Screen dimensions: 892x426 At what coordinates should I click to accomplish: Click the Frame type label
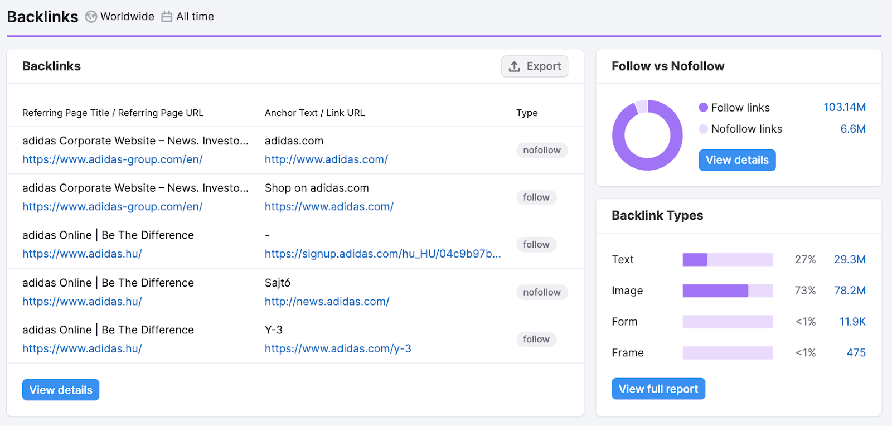(628, 353)
